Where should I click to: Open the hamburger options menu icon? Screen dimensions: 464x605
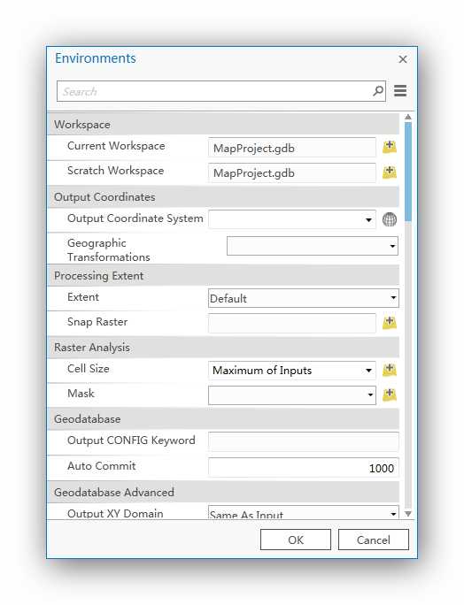[x=400, y=91]
